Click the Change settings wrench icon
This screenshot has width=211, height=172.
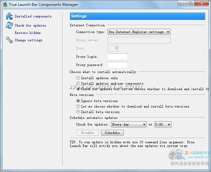pos(9,40)
